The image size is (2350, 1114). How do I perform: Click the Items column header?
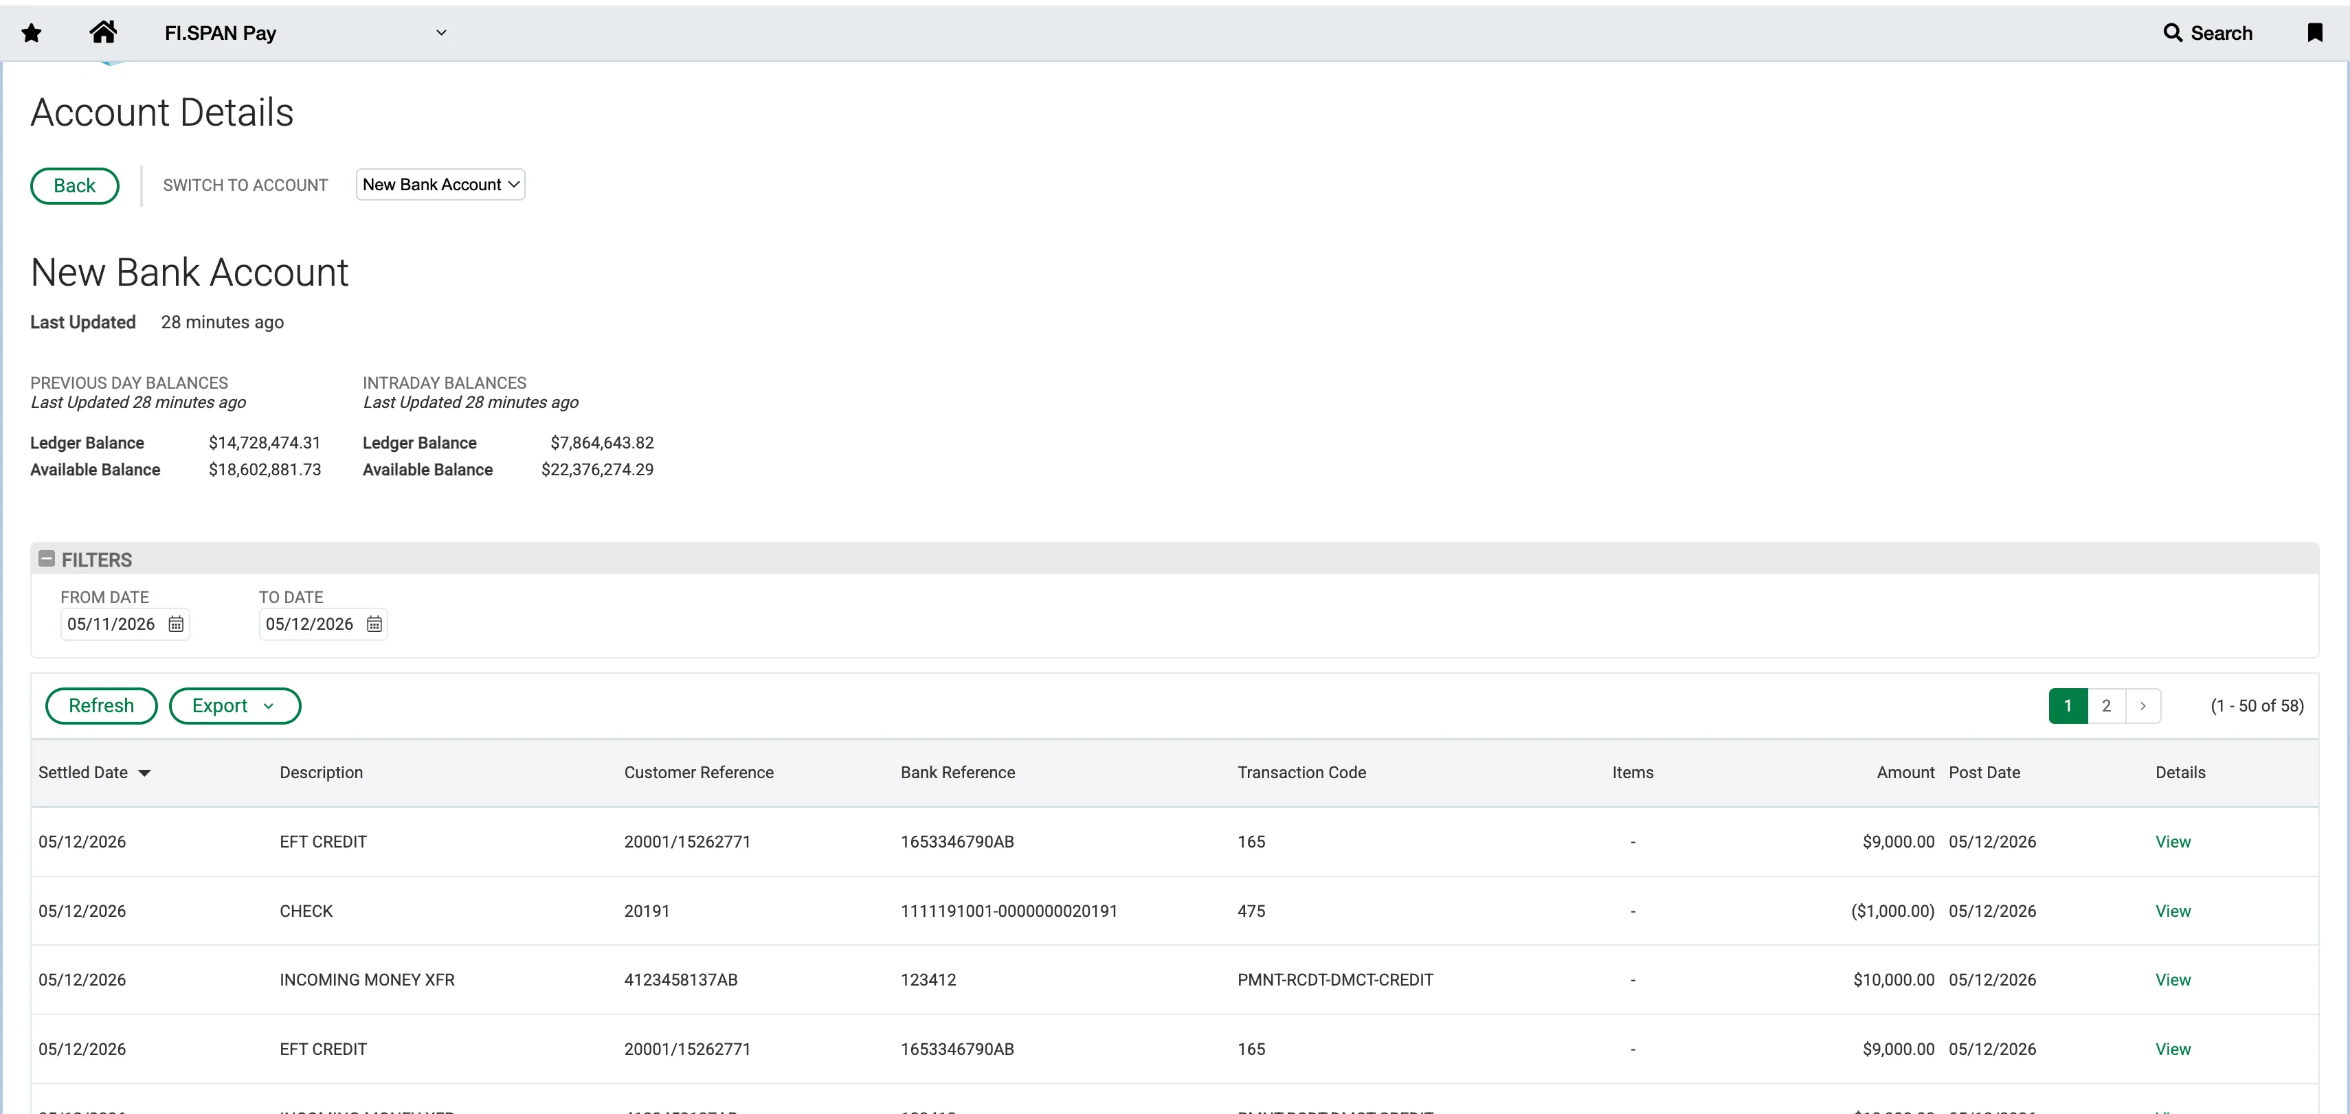1632,773
